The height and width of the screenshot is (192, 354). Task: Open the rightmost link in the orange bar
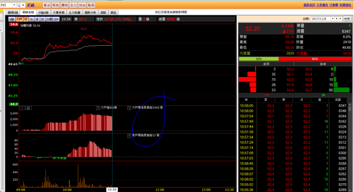(x=345, y=5)
